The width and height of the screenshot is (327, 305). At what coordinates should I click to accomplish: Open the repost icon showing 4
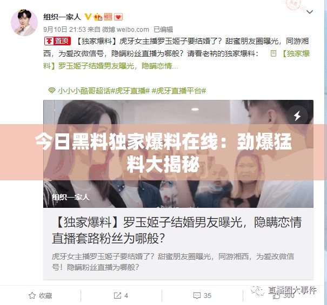(121, 295)
